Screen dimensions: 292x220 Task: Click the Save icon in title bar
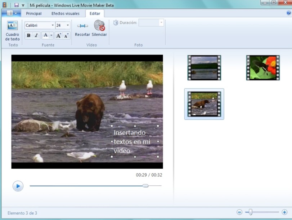16,5
